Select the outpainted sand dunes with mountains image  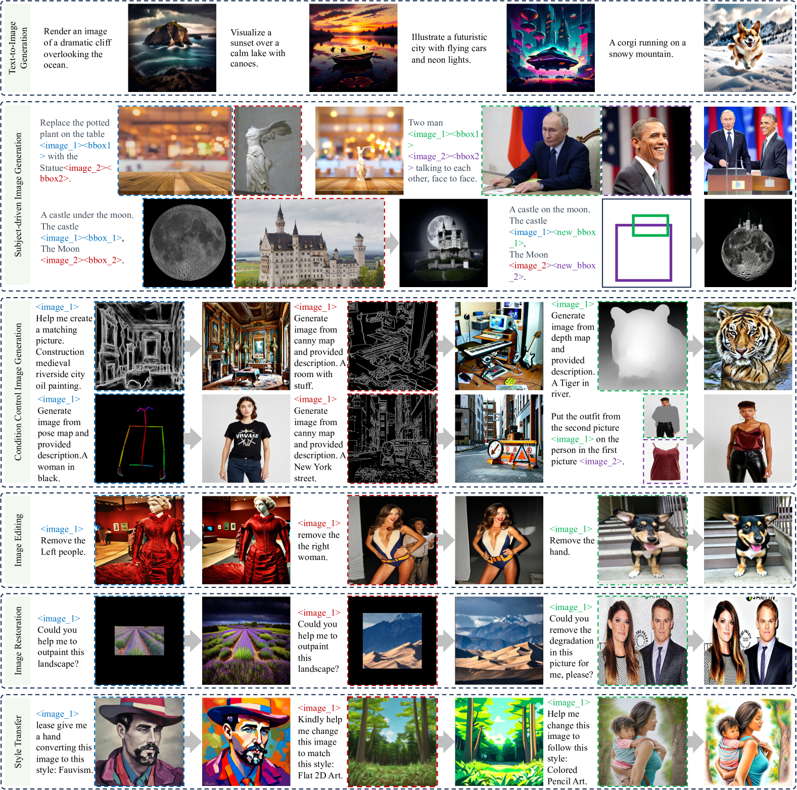point(499,641)
